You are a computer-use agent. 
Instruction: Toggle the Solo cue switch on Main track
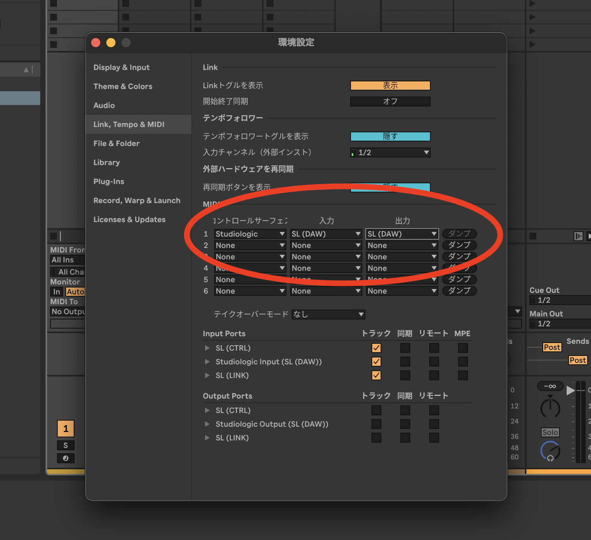[550, 432]
